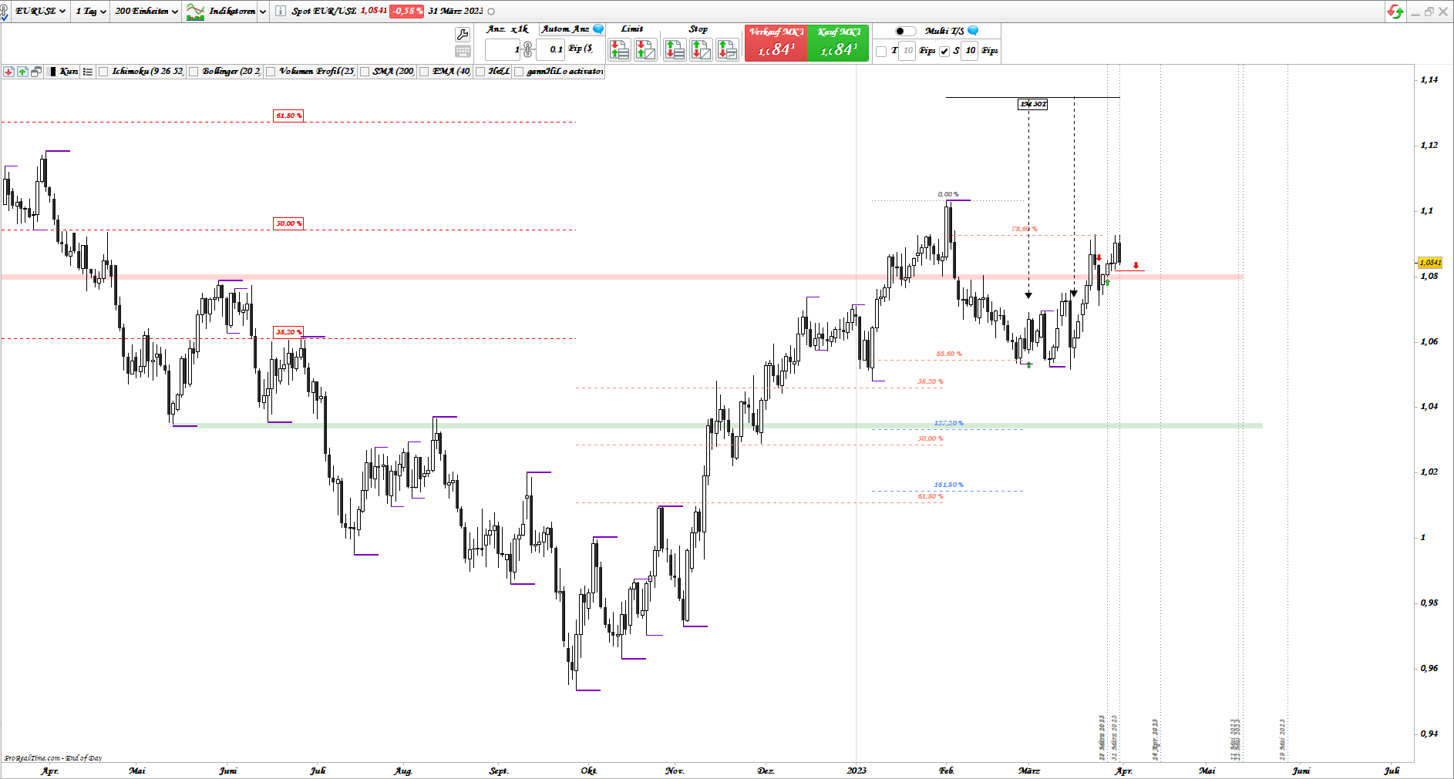Select the Spot EUR/USD title text
The width and height of the screenshot is (1454, 779).
pyautogui.click(x=324, y=11)
